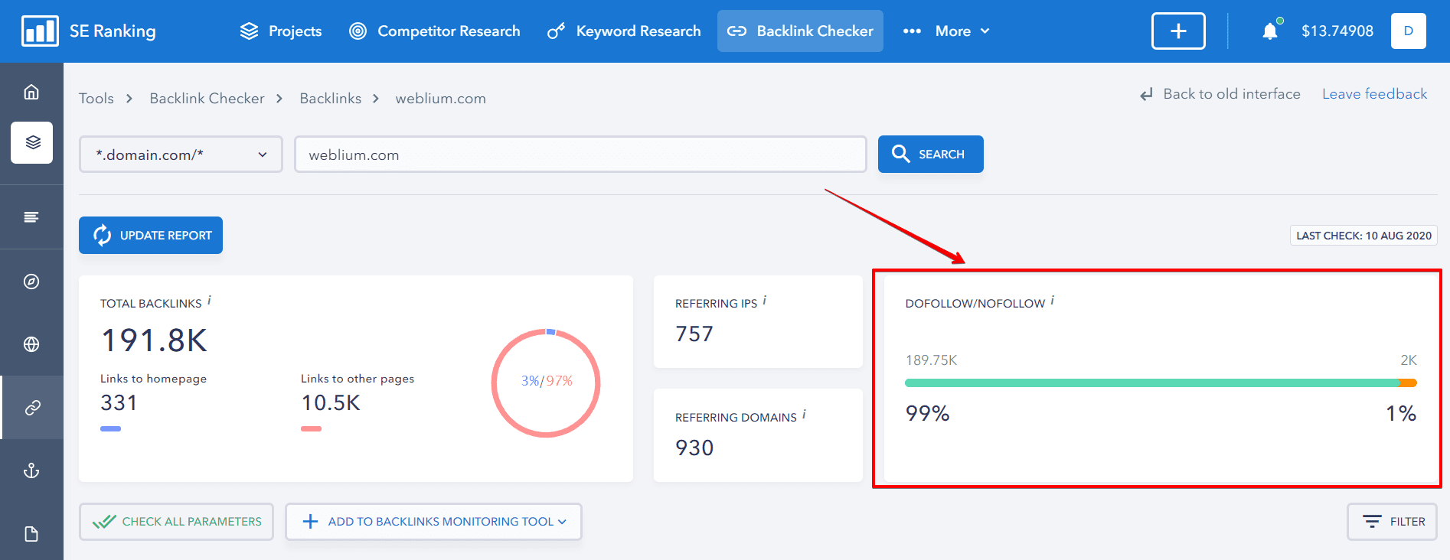1450x560 pixels.
Task: Click Leave feedback link
Action: [x=1375, y=94]
